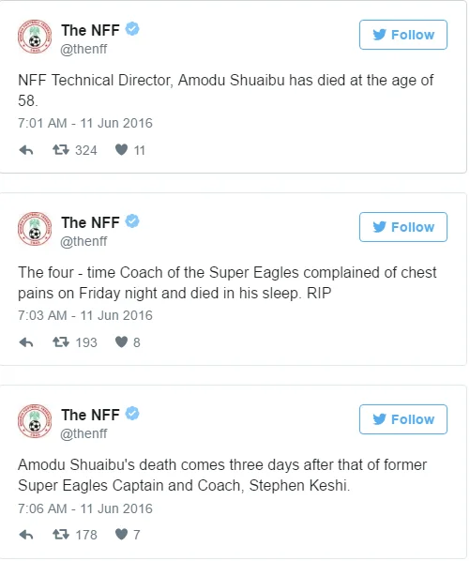Image resolution: width=470 pixels, height=561 pixels.
Task: Open 7:01 AM - 11 Jun 2016 timestamp
Action: [85, 124]
